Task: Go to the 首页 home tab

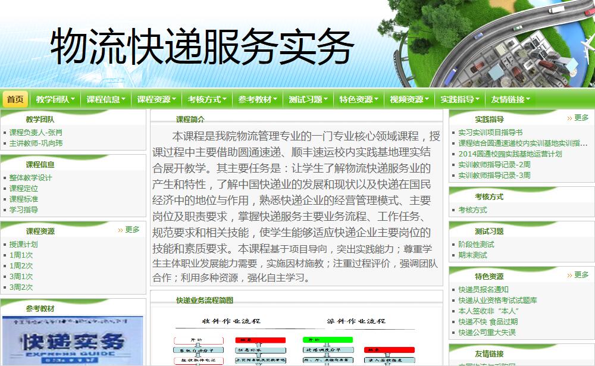Action: click(x=15, y=99)
